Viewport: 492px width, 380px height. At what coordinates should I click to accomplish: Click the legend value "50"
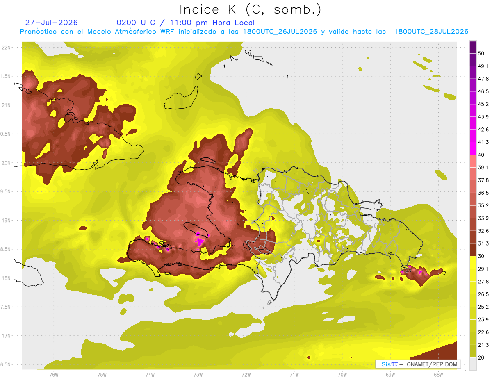(481, 54)
